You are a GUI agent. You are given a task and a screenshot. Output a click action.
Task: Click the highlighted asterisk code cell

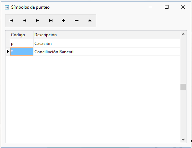click(22, 52)
